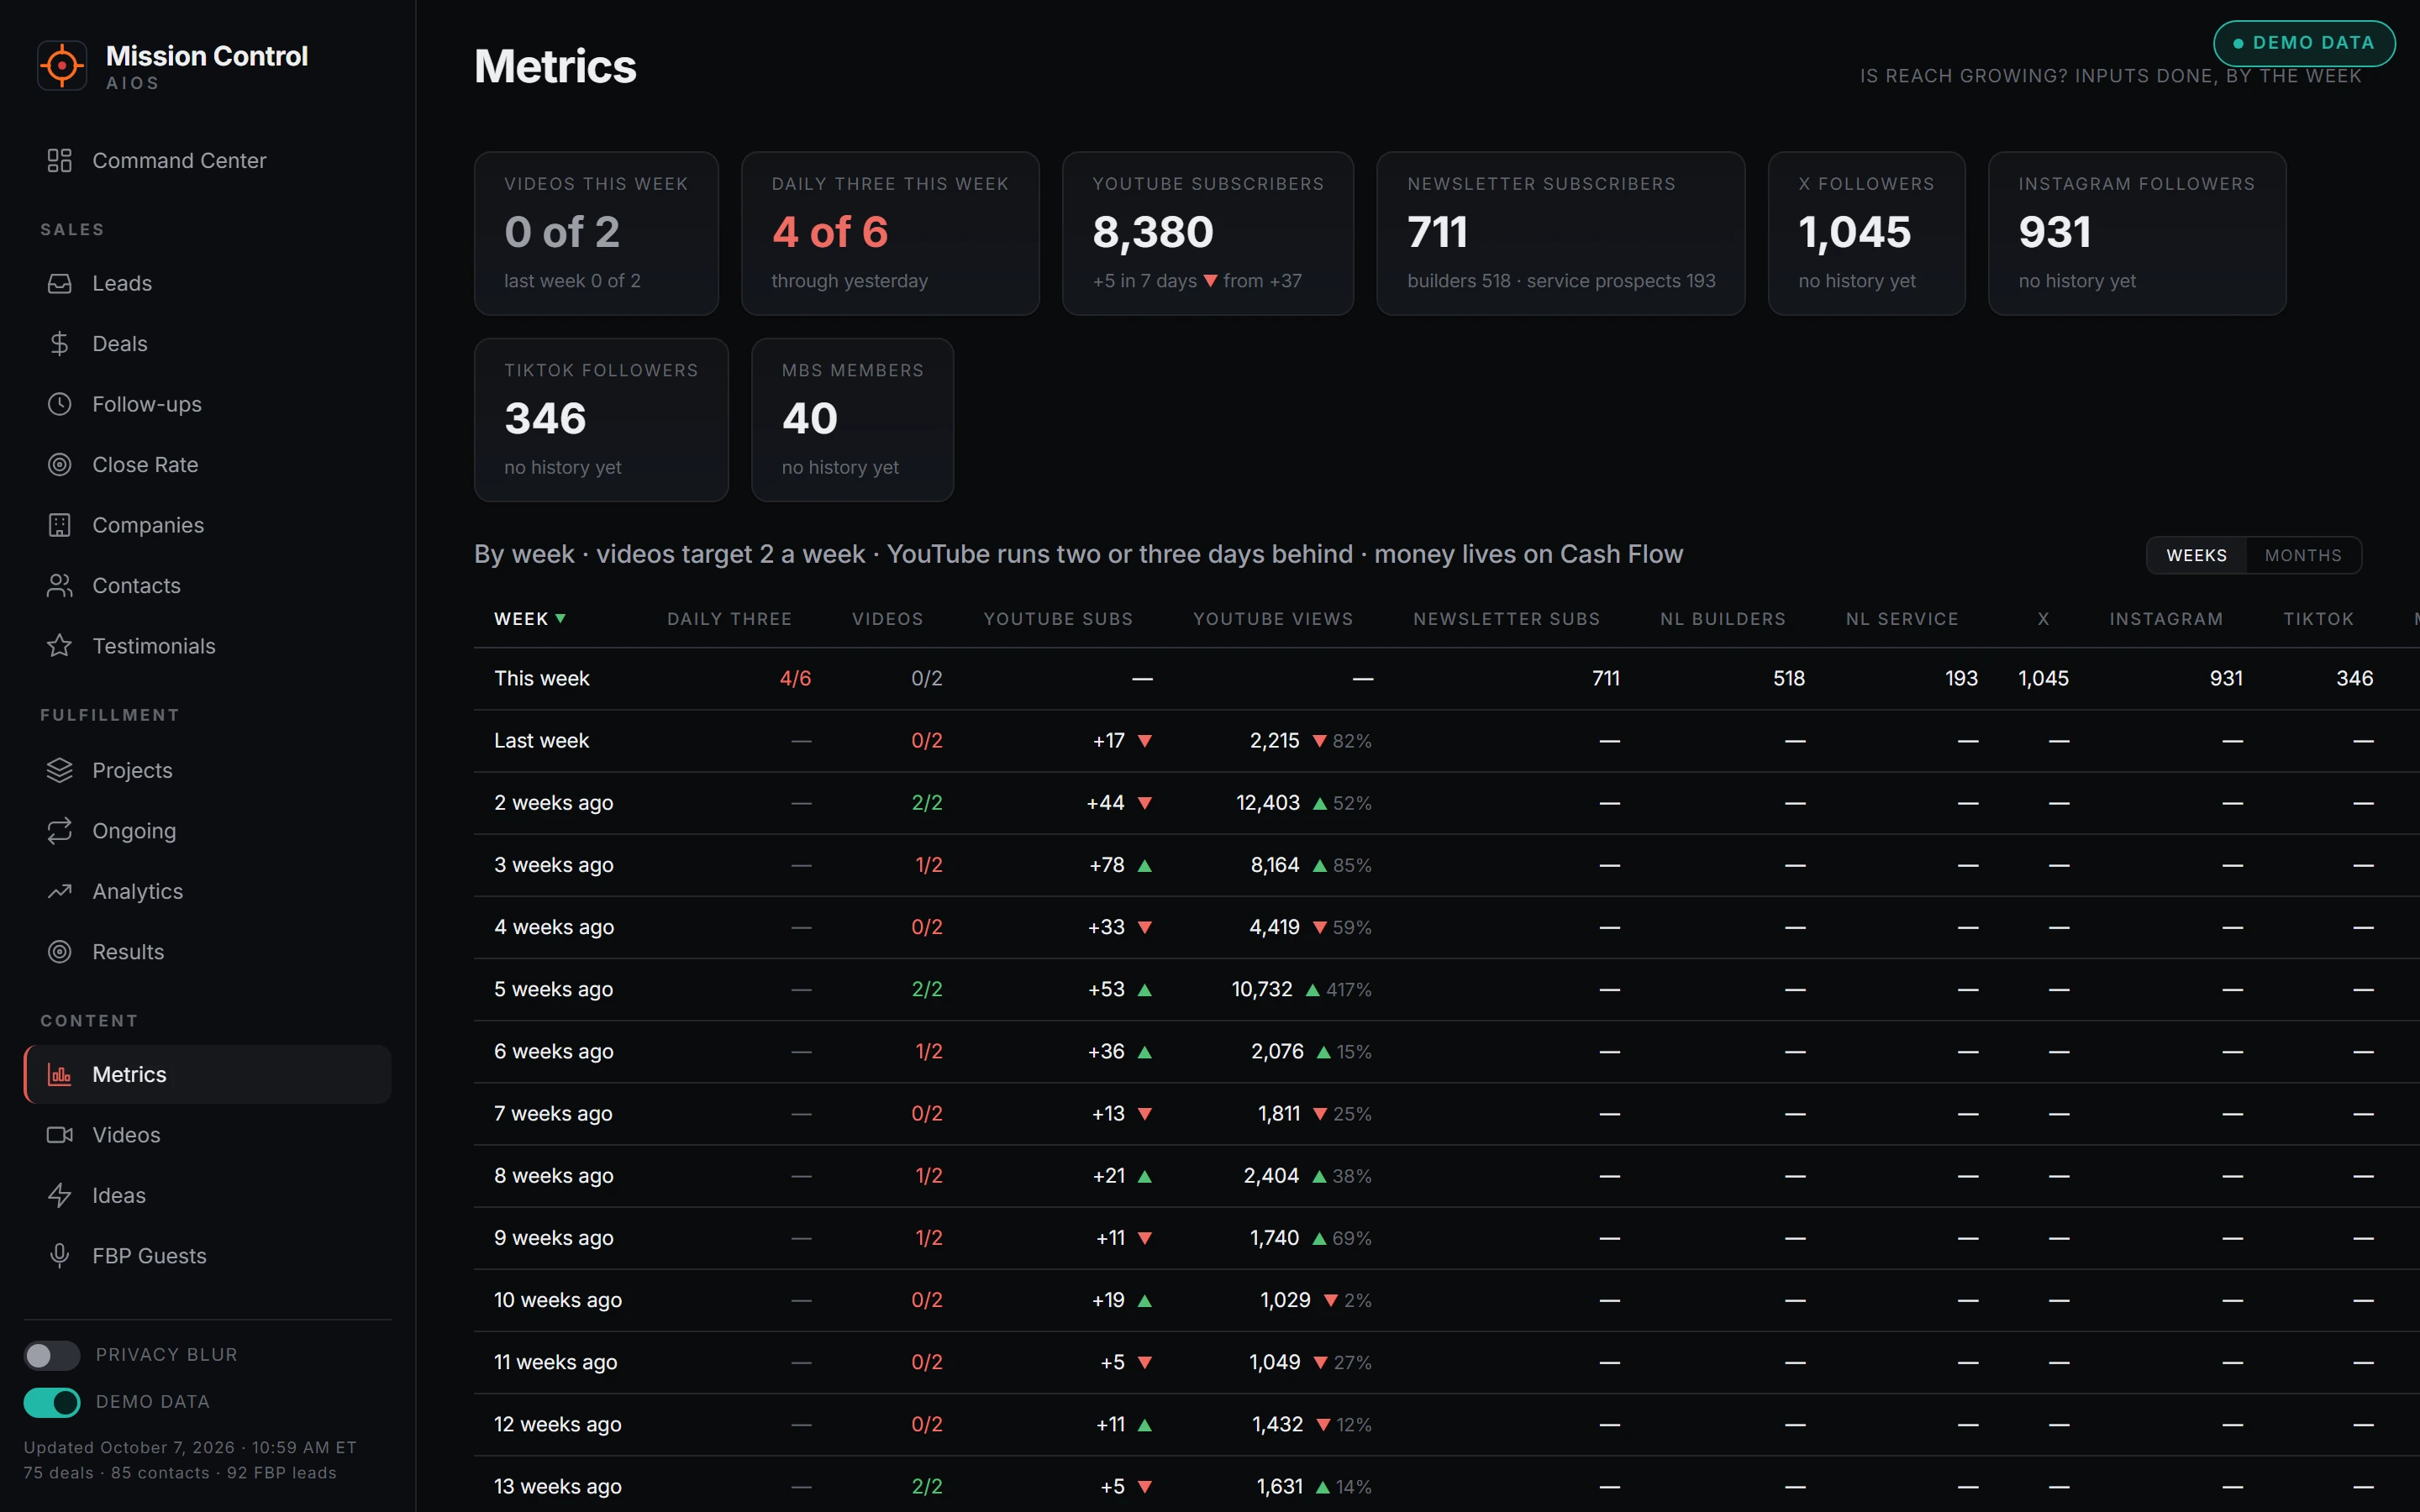Open the TikTok Followers card

(x=601, y=420)
